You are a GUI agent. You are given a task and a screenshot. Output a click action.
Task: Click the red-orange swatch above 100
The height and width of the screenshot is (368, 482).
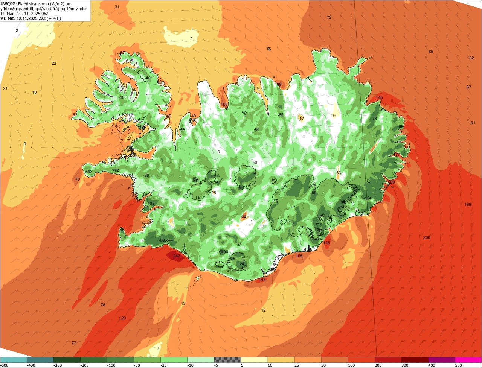click(x=361, y=360)
